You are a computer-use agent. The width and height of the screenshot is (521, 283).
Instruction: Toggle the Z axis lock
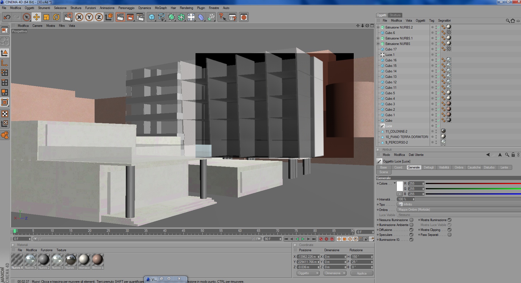[99, 17]
